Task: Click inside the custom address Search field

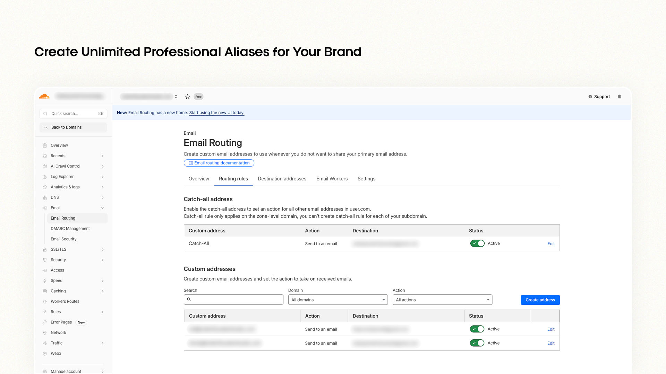Action: click(233, 300)
